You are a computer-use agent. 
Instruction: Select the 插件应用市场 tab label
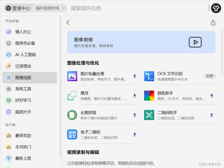click(47, 8)
